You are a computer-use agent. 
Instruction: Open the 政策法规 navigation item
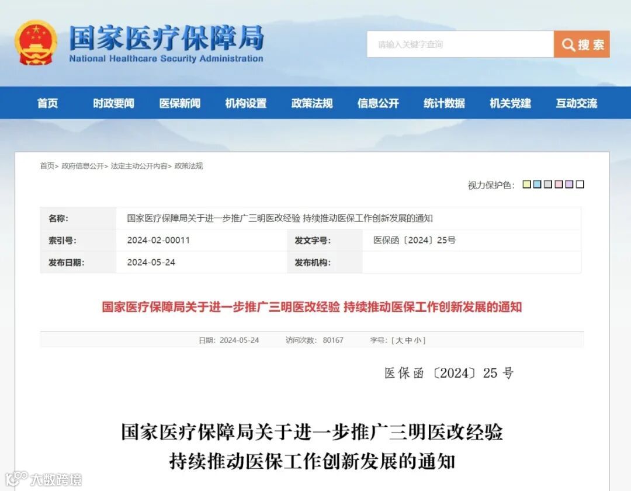click(312, 103)
